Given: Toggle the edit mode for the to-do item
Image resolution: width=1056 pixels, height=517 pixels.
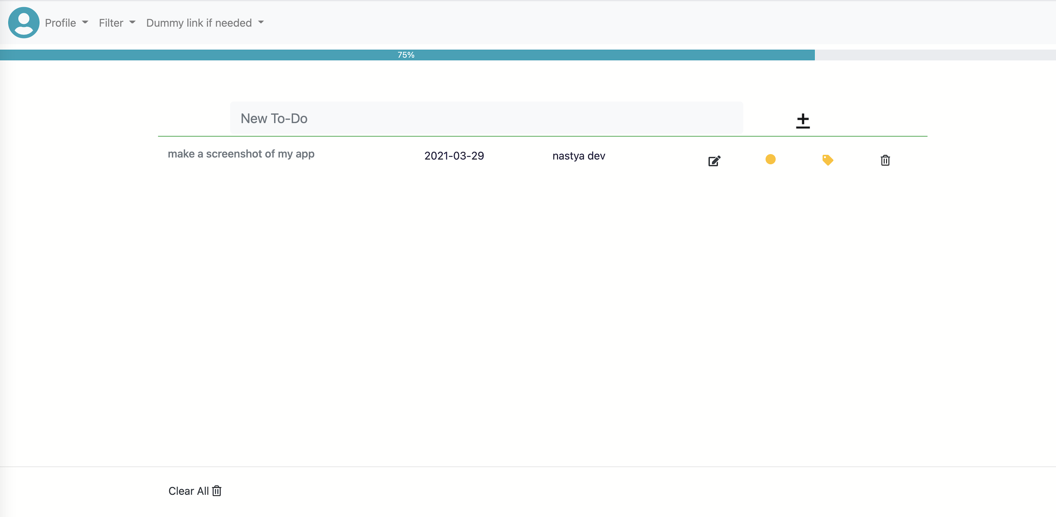Looking at the screenshot, I should pyautogui.click(x=714, y=161).
